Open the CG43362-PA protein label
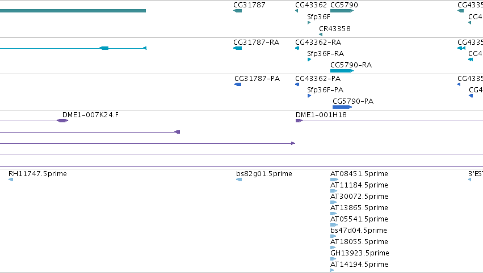The image size is (483, 273). (318, 78)
